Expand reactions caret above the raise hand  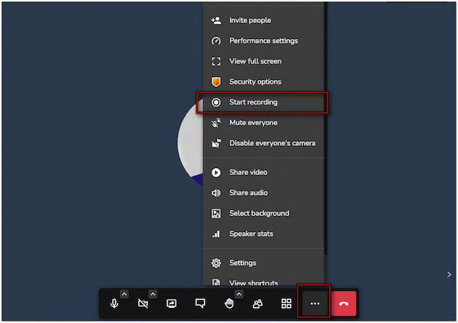pos(238,294)
